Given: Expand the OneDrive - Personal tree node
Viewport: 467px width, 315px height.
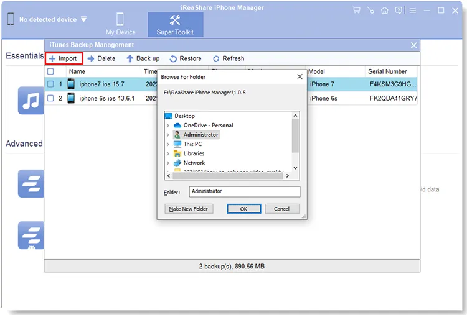Looking at the screenshot, I should 168,126.
